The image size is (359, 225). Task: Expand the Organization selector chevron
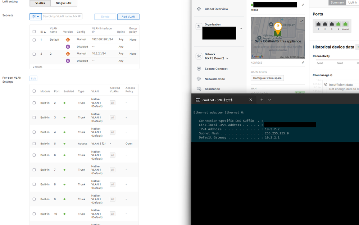[x=241, y=29]
